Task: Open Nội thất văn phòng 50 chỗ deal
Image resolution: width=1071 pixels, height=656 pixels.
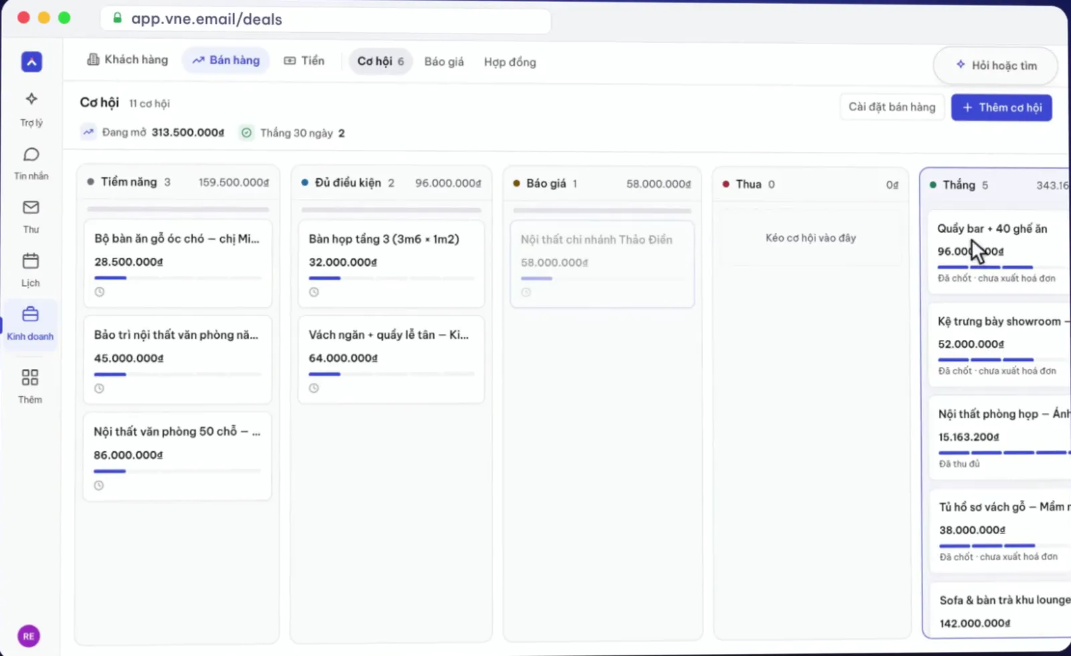Action: coord(177,457)
